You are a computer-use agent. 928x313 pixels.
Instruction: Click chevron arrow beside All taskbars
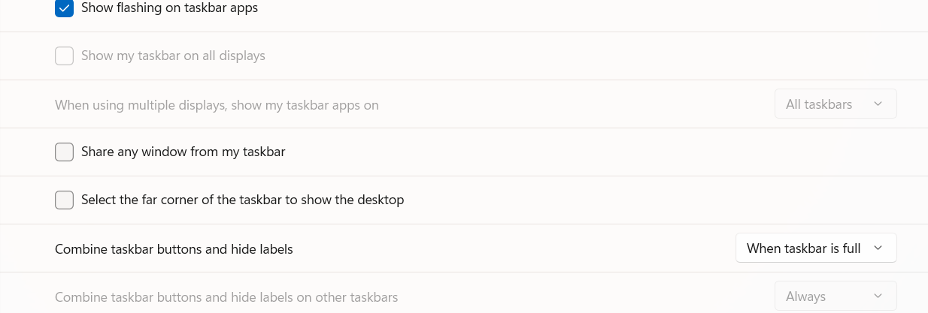click(x=878, y=104)
